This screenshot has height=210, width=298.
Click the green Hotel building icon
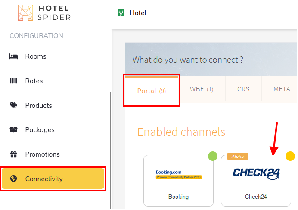coord(121,13)
